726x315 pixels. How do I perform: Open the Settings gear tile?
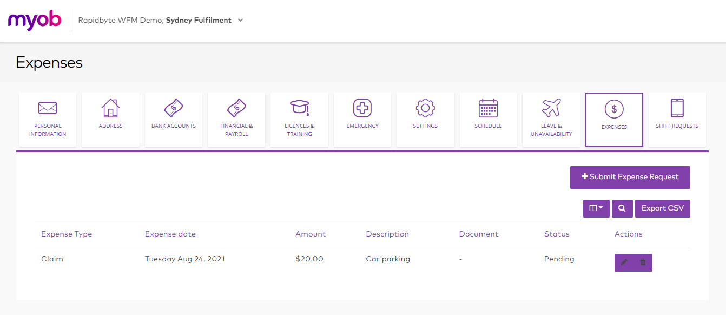425,119
